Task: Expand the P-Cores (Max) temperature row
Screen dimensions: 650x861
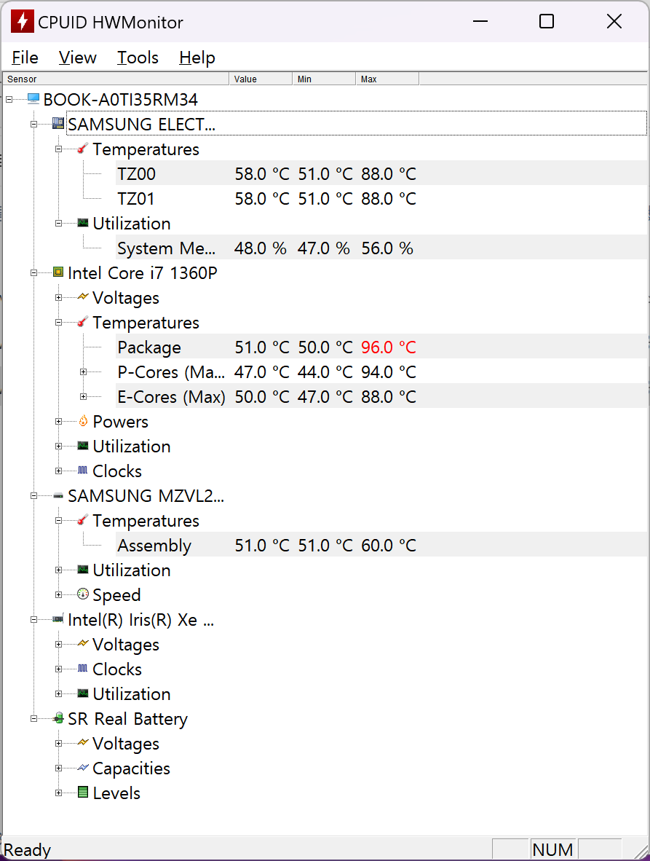Action: (84, 371)
